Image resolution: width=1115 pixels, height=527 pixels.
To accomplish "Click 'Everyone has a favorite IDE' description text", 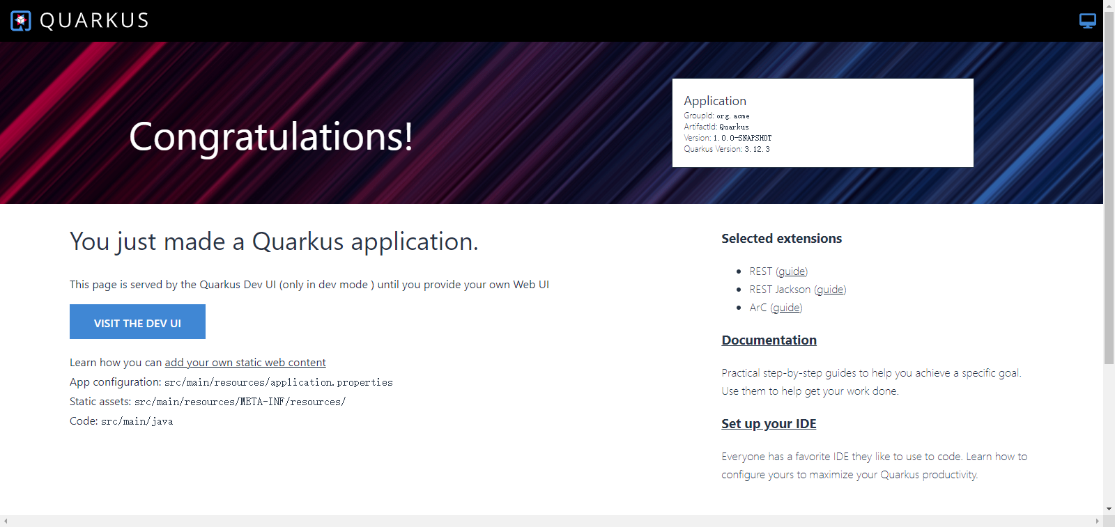I will click(x=875, y=466).
